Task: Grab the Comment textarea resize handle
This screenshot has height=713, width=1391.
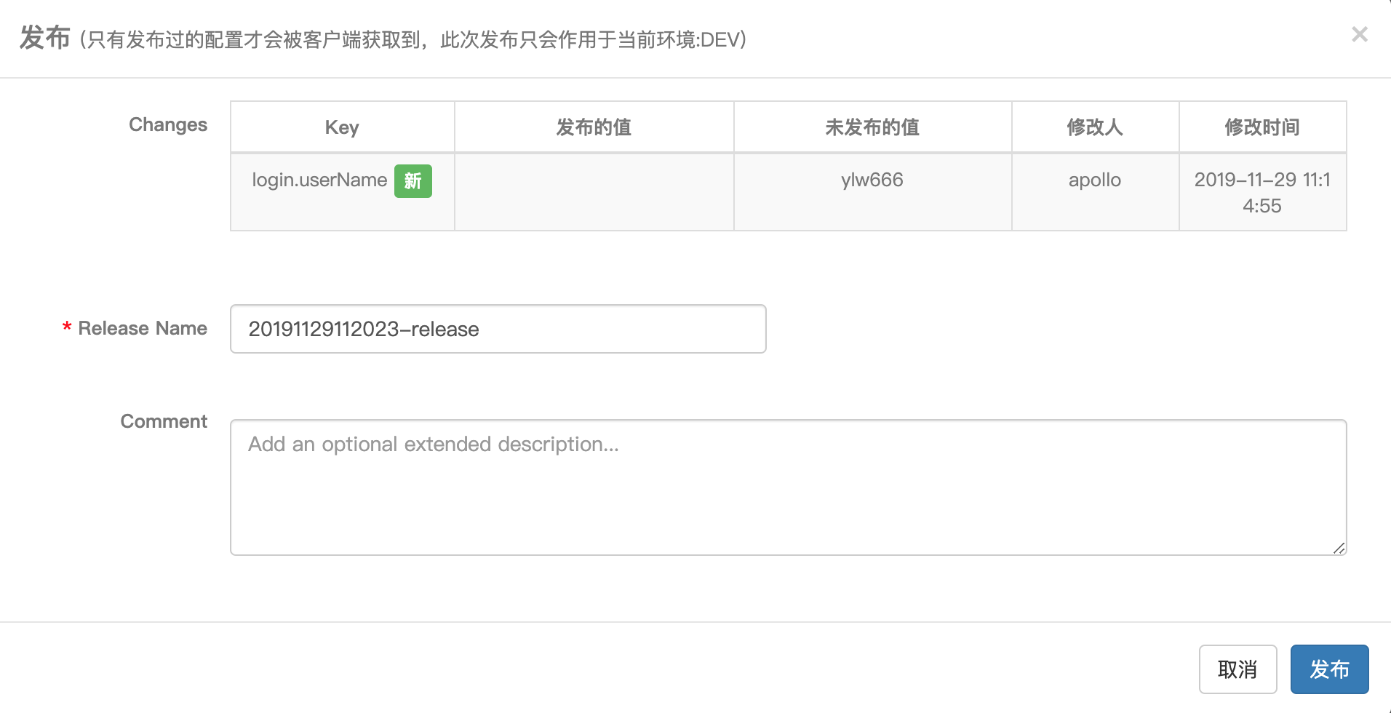Action: point(1339,548)
